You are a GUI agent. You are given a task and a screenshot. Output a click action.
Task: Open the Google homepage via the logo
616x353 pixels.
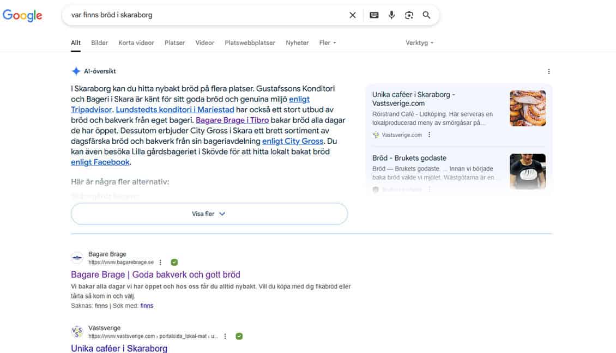22,15
